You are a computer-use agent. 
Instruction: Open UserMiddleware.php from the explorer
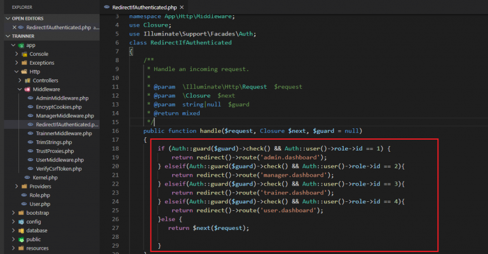(x=60, y=160)
